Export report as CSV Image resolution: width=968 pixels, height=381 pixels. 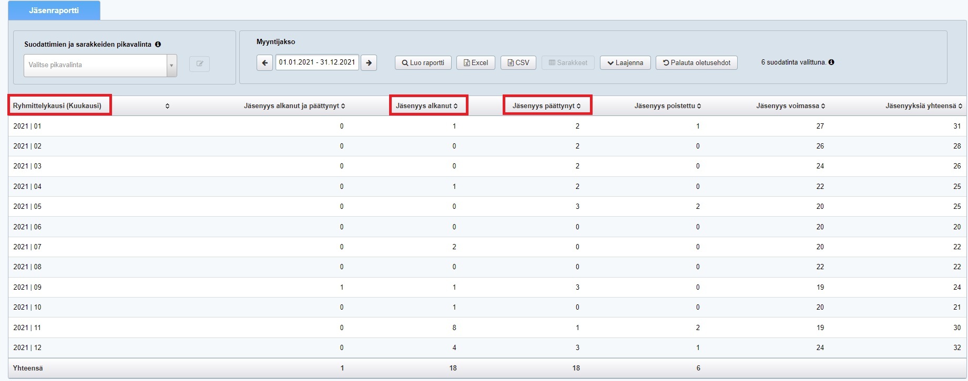click(x=518, y=63)
